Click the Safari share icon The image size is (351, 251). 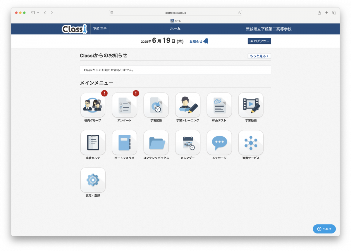(319, 13)
